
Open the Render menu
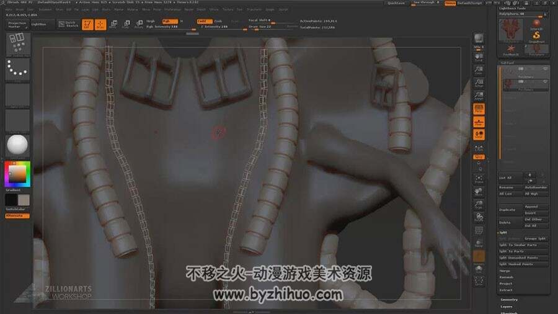pos(188,9)
